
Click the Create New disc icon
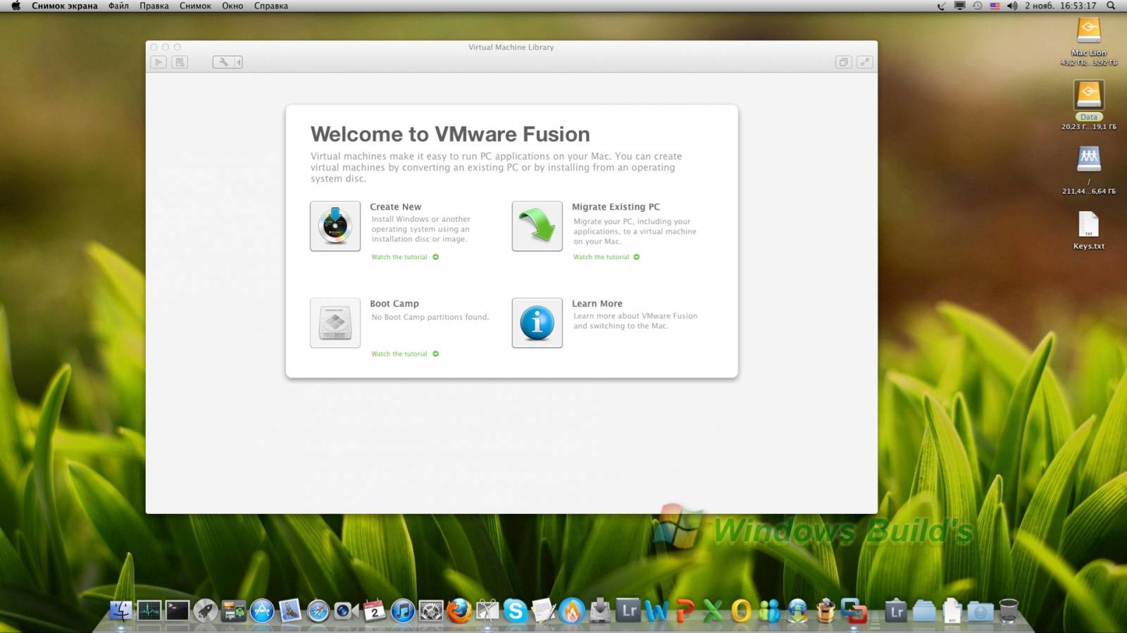click(x=335, y=226)
